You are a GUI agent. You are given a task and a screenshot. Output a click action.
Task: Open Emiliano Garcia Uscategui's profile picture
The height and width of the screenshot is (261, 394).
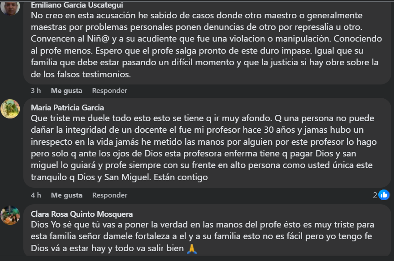10,8
